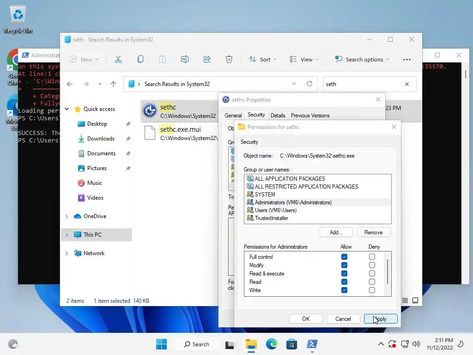The height and width of the screenshot is (355, 473).
Task: Select Security tab in Permissions dialog
Action: 249,142
